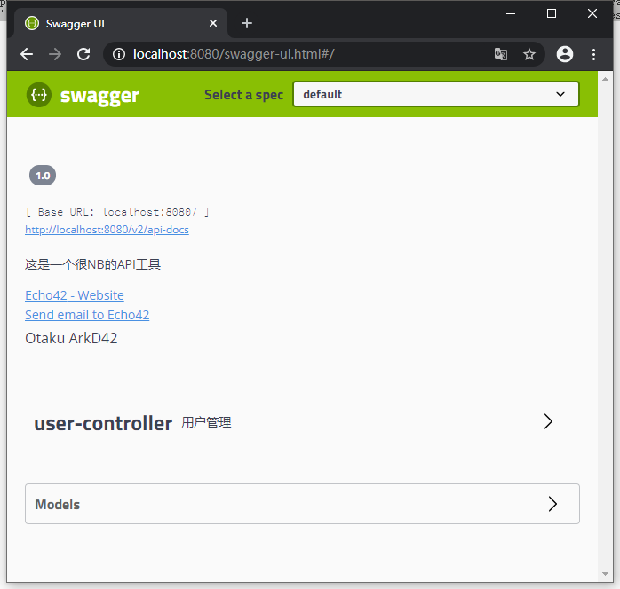
Task: Click Send email to Echo42 link
Action: tap(87, 315)
